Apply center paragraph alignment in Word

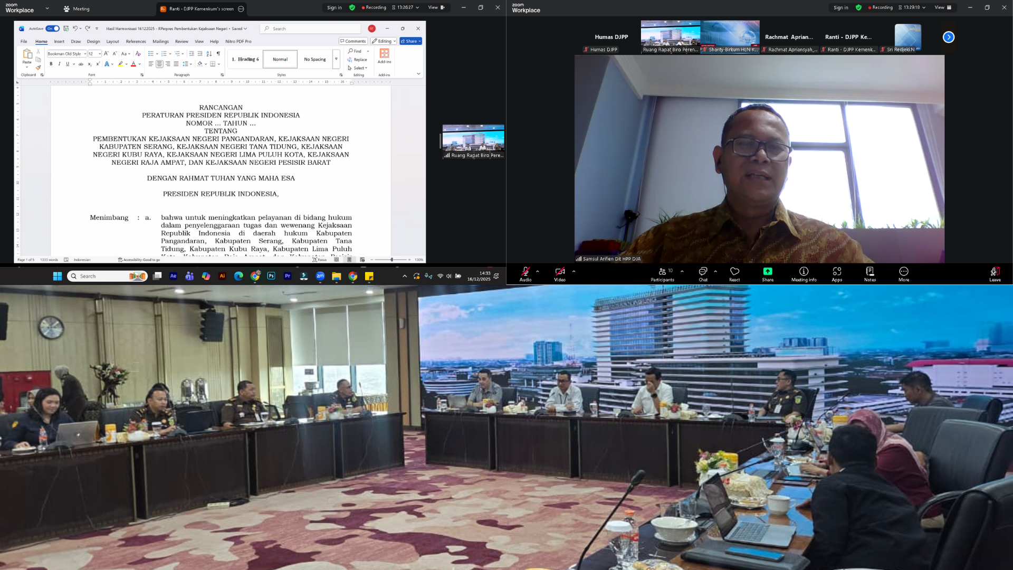(x=159, y=64)
